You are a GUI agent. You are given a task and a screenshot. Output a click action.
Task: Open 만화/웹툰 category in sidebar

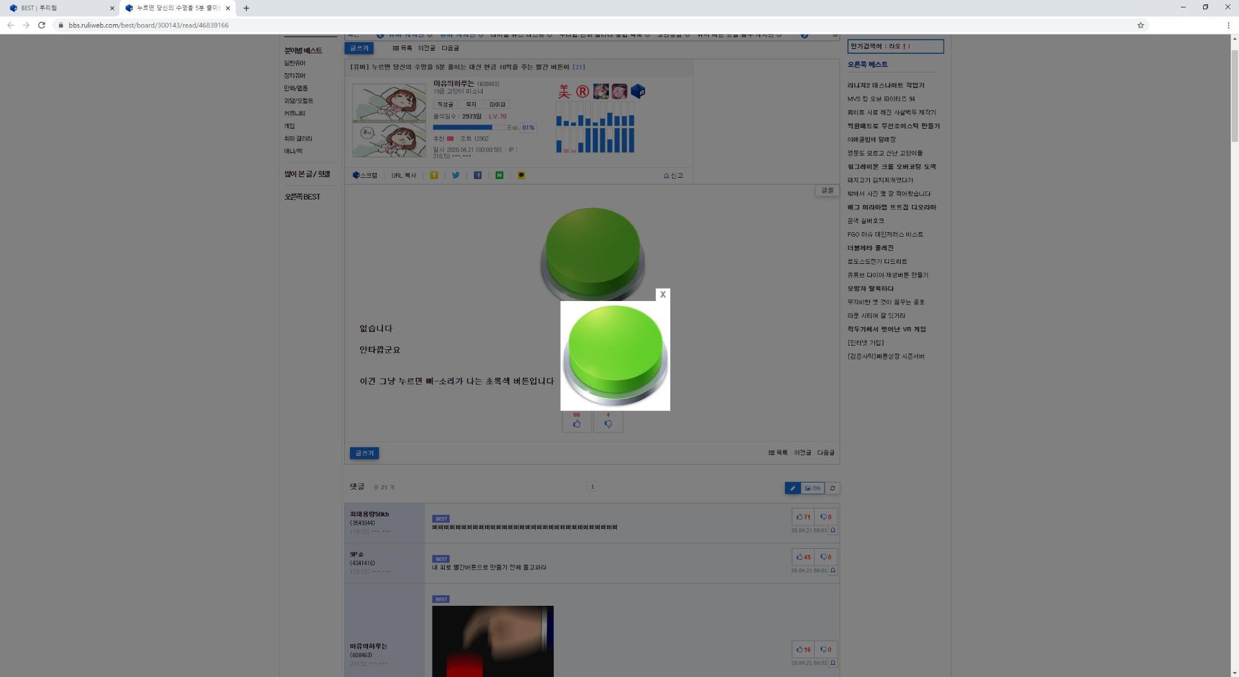[x=296, y=88]
